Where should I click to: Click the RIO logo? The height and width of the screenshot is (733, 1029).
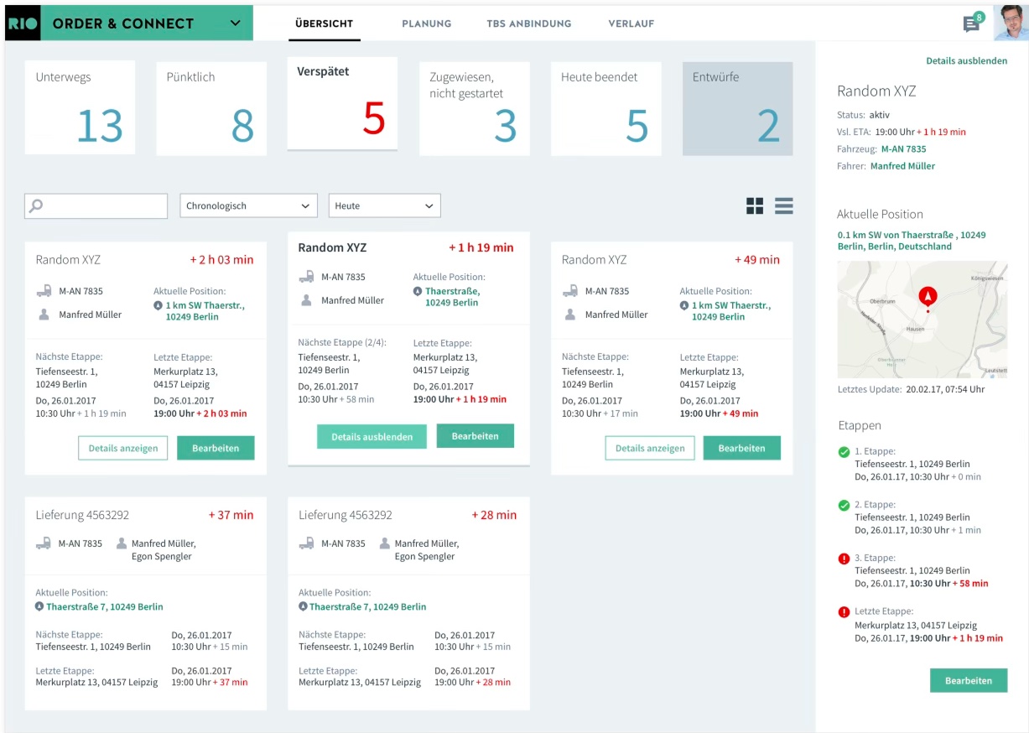coord(23,23)
